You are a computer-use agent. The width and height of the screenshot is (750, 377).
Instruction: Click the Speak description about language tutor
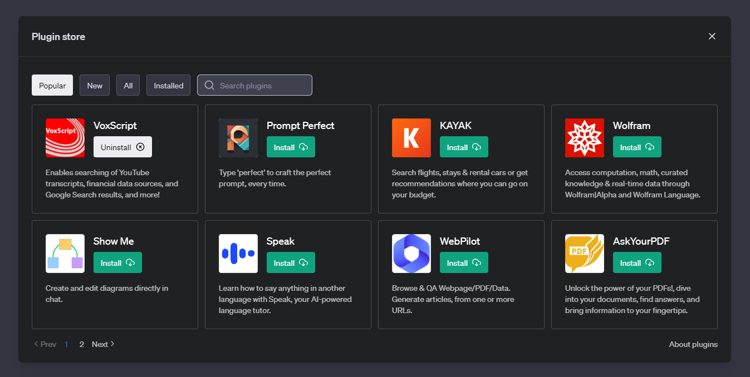pos(285,299)
